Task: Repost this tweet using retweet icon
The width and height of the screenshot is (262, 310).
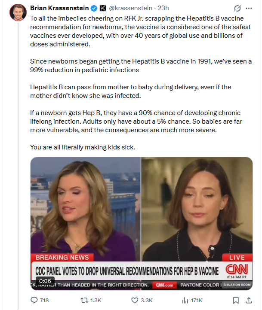Action: (x=84, y=300)
